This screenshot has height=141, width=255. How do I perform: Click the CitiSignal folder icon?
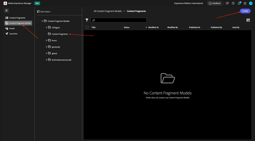pyautogui.click(x=49, y=27)
